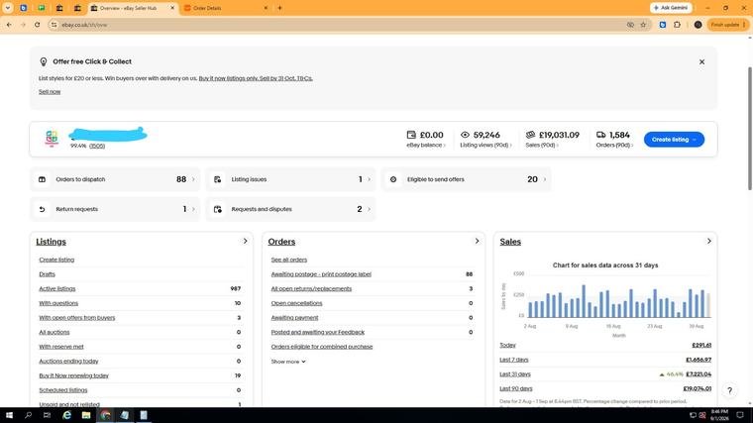Open the Orders heading link

tap(281, 242)
